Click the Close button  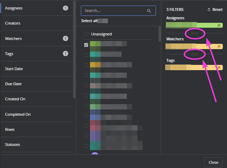[213, 162]
